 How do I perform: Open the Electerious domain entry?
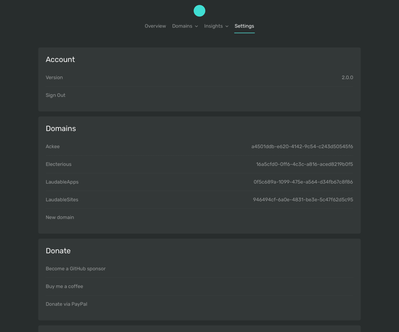[x=199, y=165]
